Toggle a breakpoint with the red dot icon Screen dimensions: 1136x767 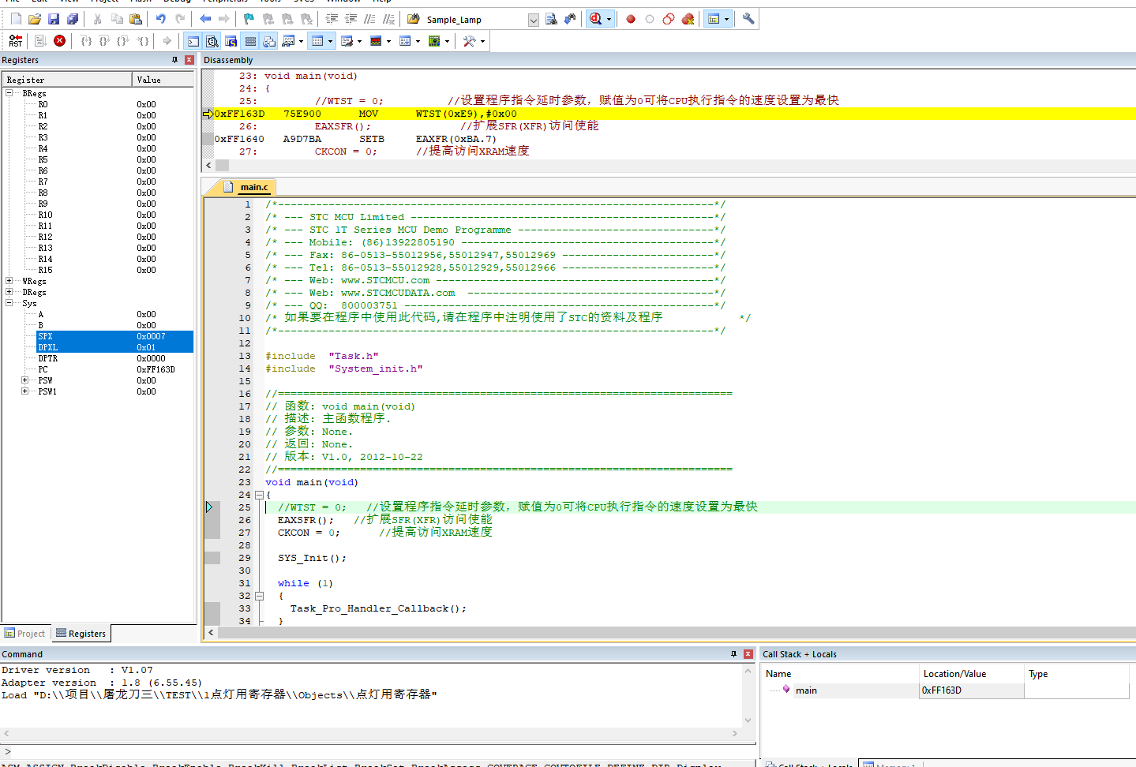pyautogui.click(x=631, y=19)
